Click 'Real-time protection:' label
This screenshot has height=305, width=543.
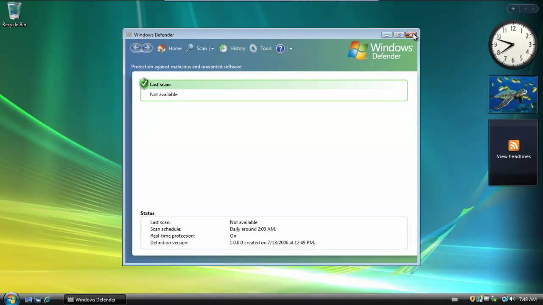click(173, 236)
